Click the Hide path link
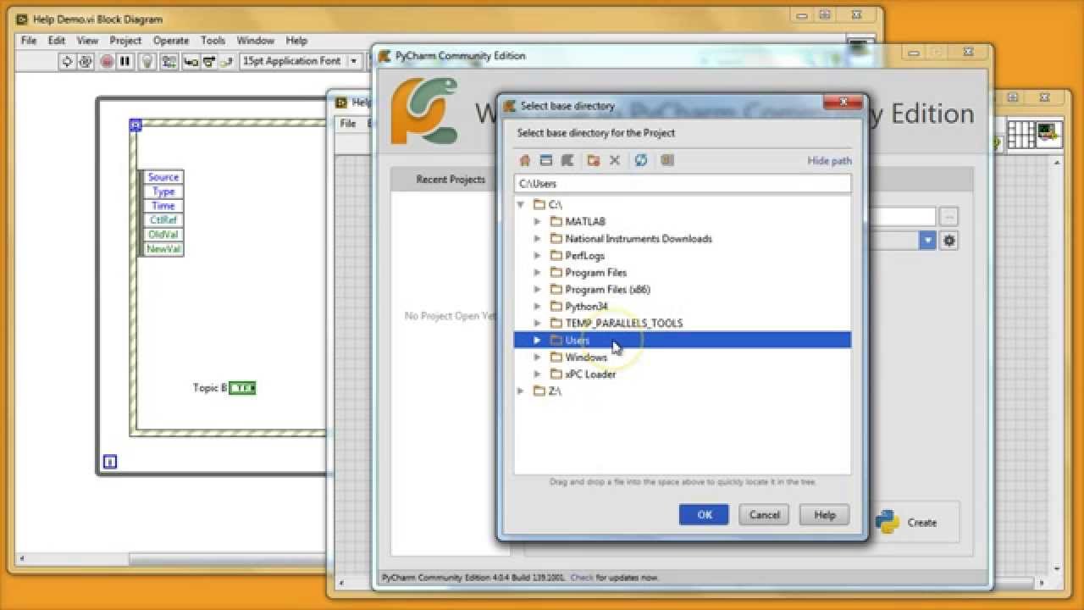Viewport: 1084px width, 610px height. [x=830, y=160]
